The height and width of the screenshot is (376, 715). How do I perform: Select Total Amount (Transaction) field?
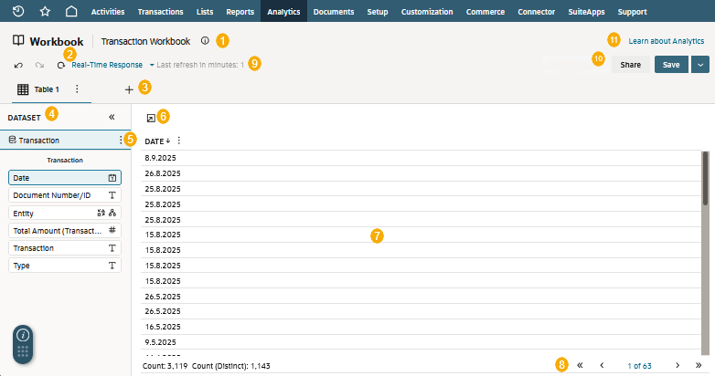tap(65, 230)
